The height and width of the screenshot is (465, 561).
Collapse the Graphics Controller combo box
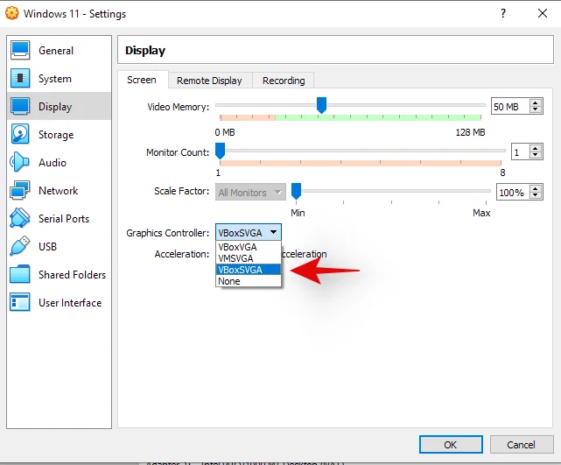tap(249, 232)
